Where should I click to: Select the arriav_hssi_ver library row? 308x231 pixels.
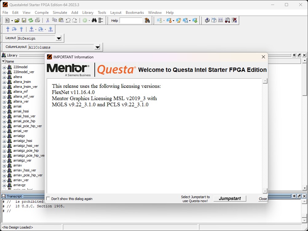click(25, 170)
